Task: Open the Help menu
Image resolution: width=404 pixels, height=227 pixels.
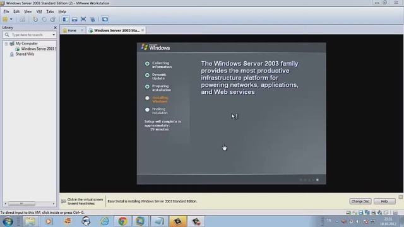Action: 62,11
